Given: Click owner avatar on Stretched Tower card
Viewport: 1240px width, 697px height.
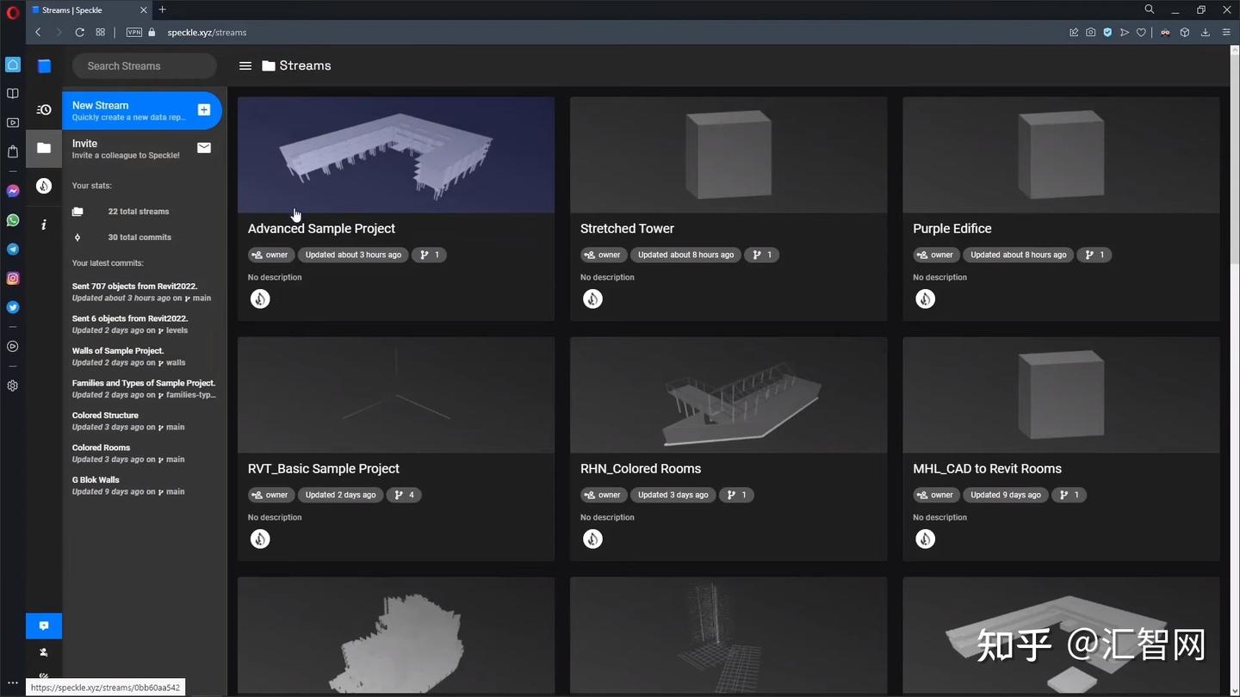Looking at the screenshot, I should tap(592, 299).
